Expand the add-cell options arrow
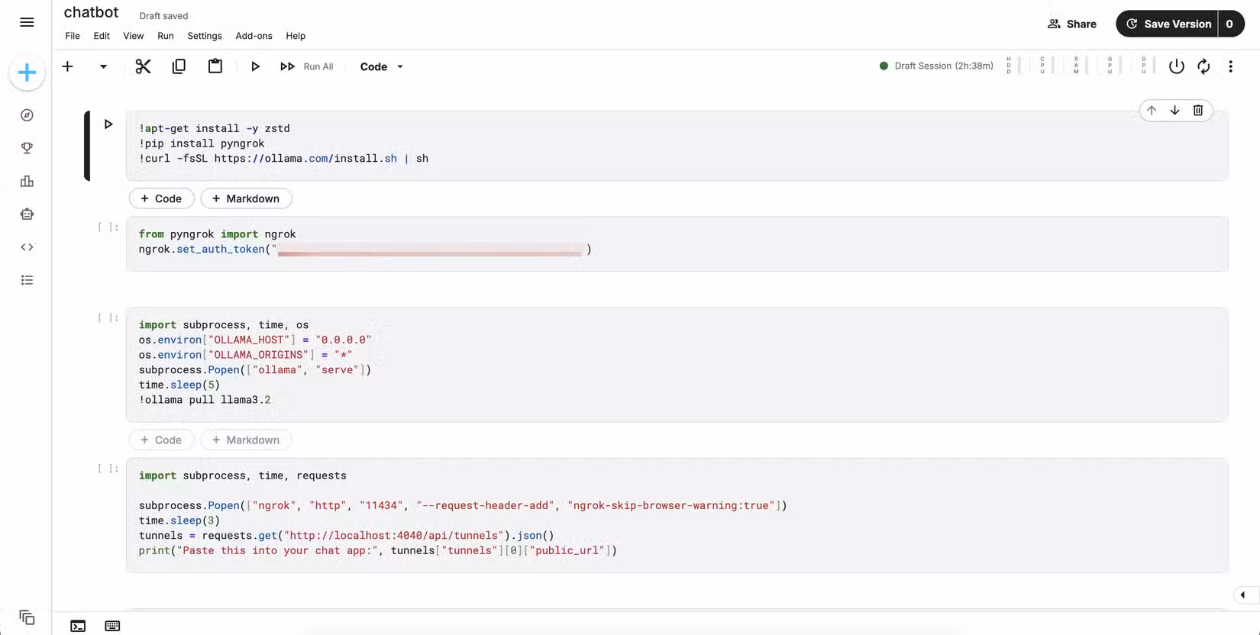Screen dimensions: 1260x635 tap(103, 66)
